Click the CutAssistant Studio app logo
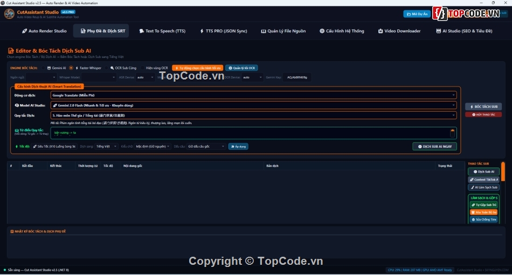512x275 pixels. click(9, 14)
